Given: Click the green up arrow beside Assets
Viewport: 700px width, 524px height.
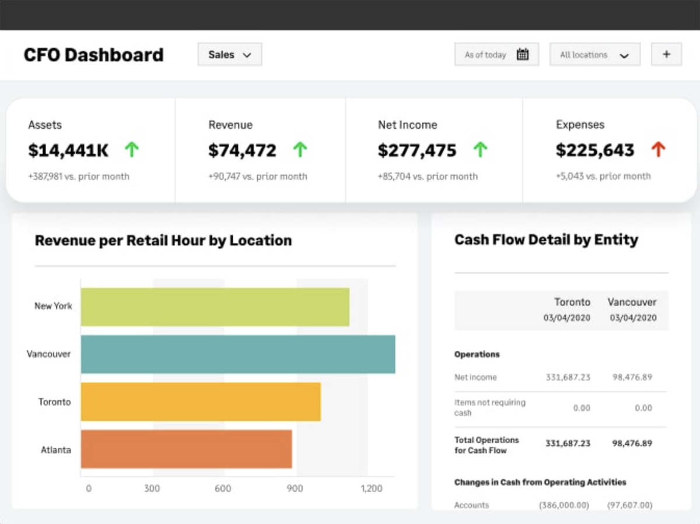Looking at the screenshot, I should [x=131, y=150].
